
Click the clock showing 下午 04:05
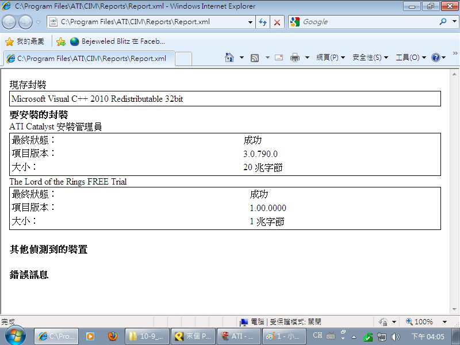[428, 336]
